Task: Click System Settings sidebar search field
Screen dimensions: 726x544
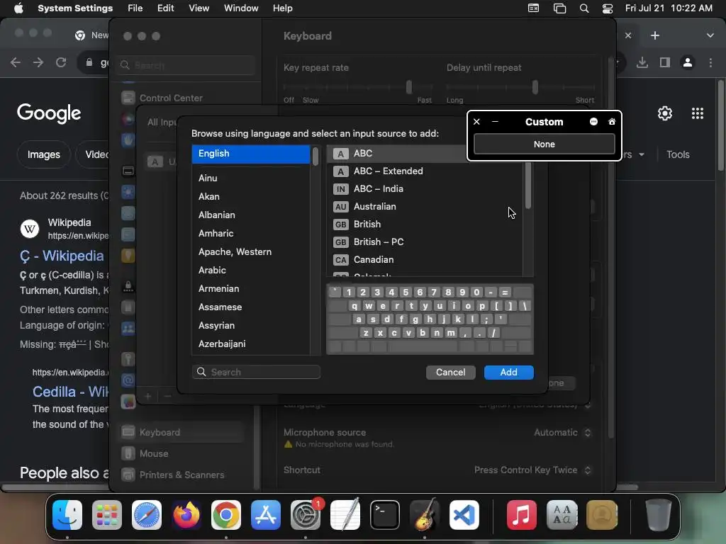Action: 186,65
